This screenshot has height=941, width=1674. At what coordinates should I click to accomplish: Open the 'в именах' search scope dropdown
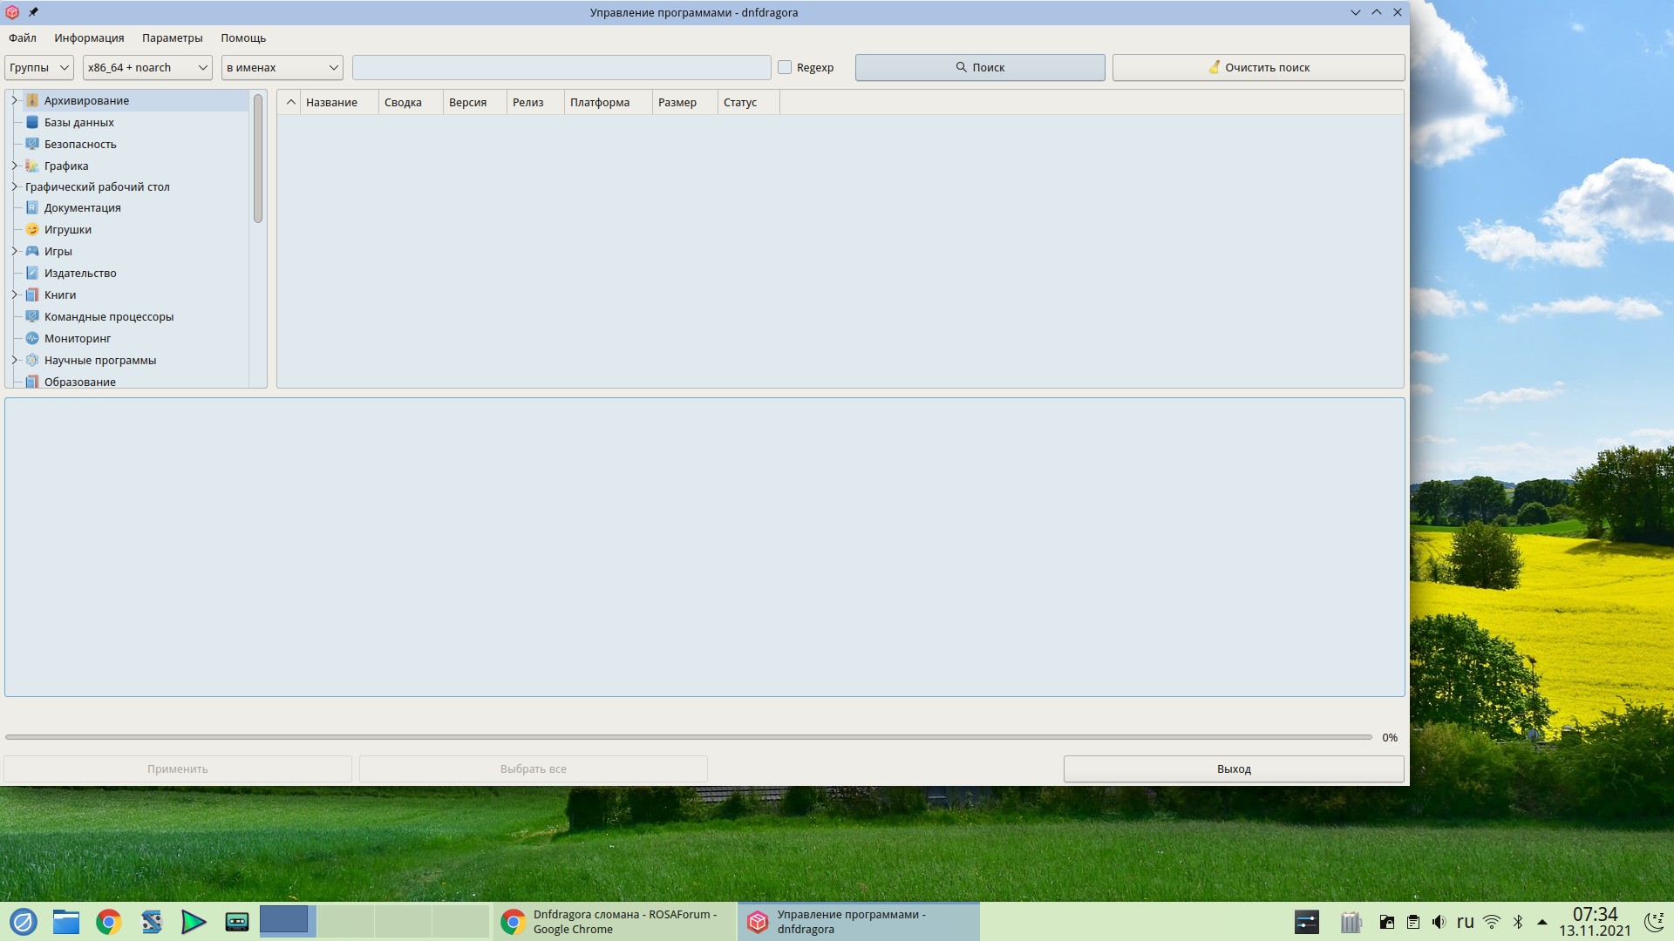tap(282, 67)
